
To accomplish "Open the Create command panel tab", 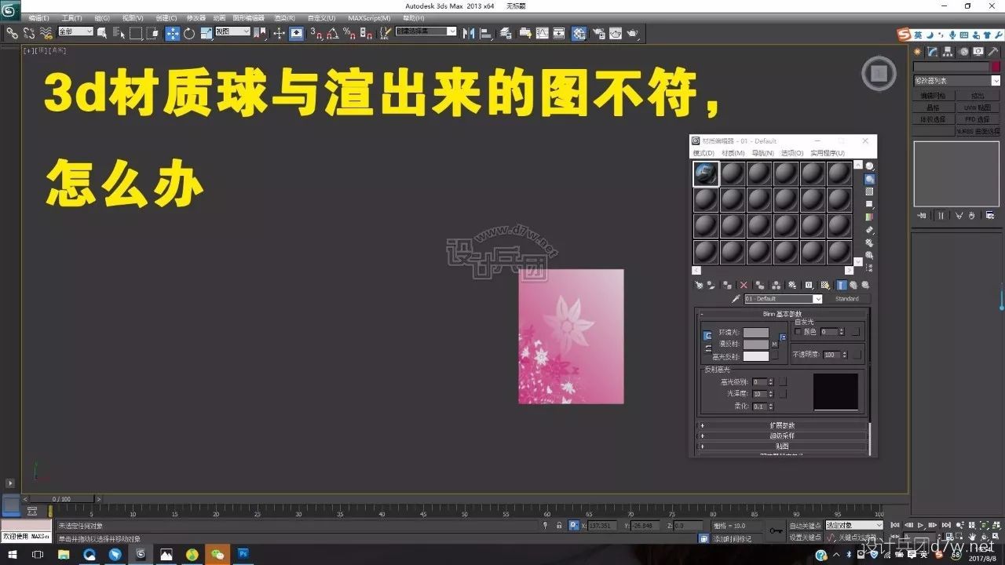I will click(918, 52).
